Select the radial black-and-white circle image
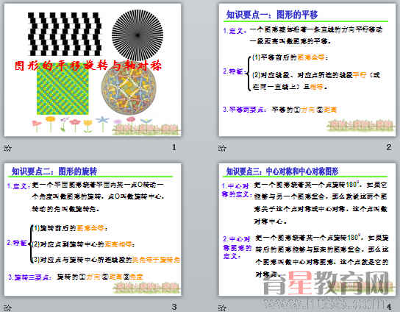This screenshot has height=312, width=400. coord(137,35)
